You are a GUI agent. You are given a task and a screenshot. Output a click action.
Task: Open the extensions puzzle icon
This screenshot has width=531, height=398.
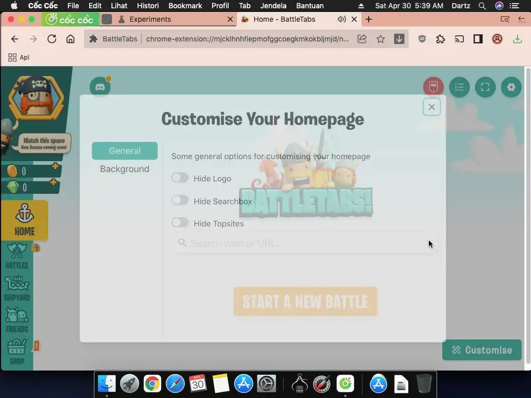[441, 39]
